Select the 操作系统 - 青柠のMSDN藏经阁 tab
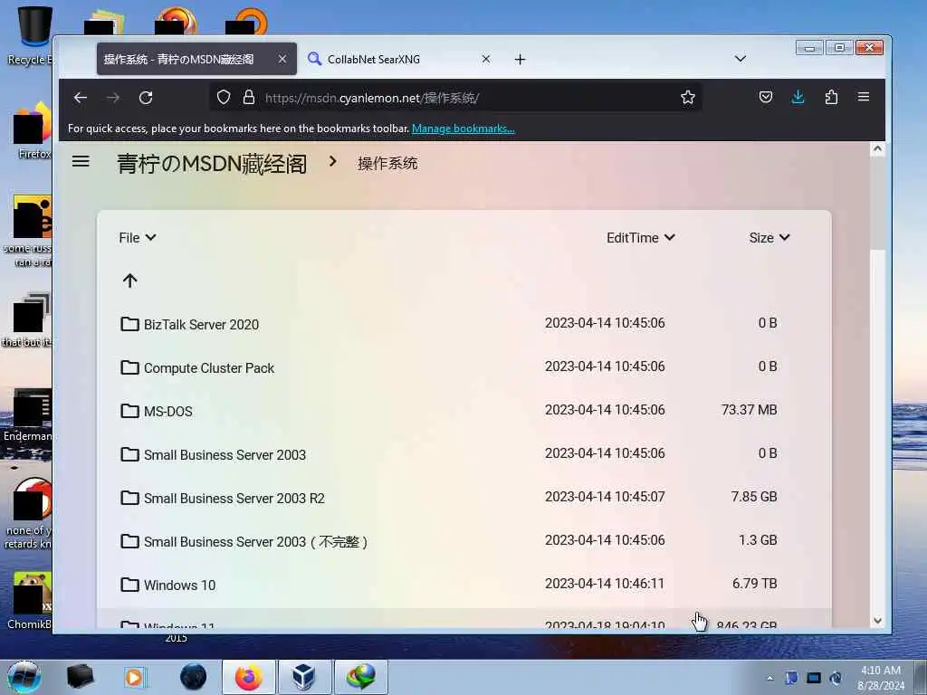 (196, 59)
